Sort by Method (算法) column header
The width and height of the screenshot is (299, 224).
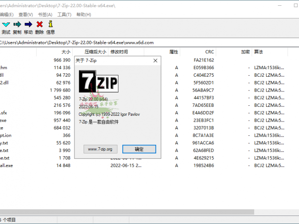coord(270,52)
